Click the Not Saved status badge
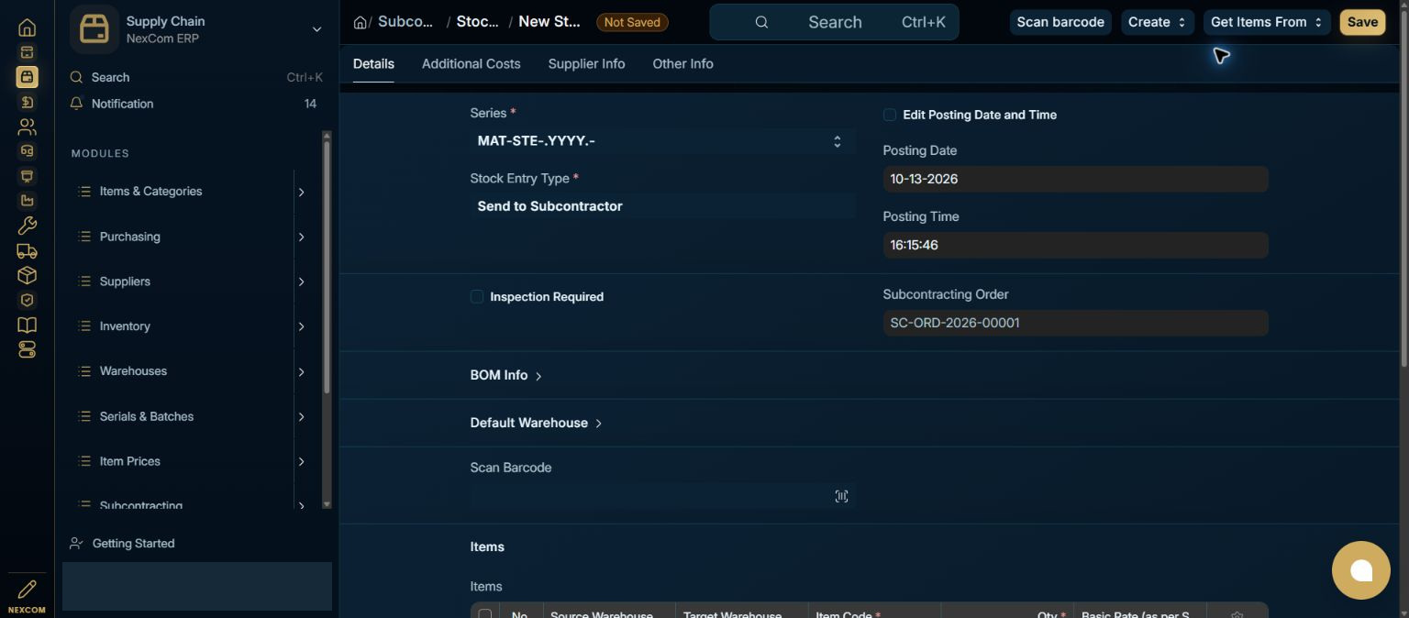The image size is (1409, 618). (x=632, y=22)
